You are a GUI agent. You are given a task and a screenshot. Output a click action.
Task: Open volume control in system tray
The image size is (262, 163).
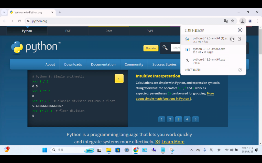pos(232,150)
